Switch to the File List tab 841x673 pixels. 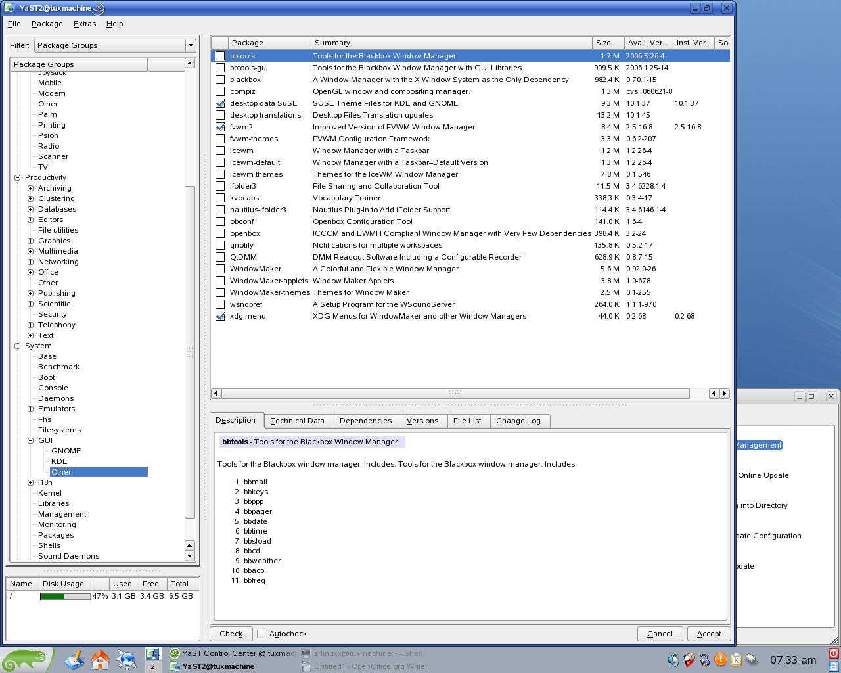point(467,421)
